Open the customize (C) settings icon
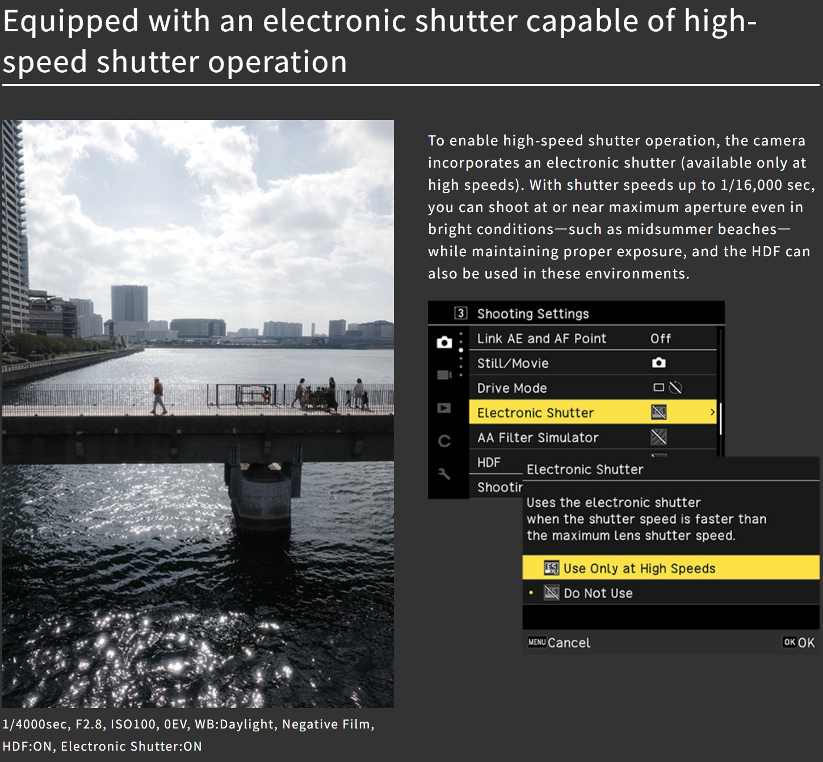This screenshot has width=823, height=762. 444,441
